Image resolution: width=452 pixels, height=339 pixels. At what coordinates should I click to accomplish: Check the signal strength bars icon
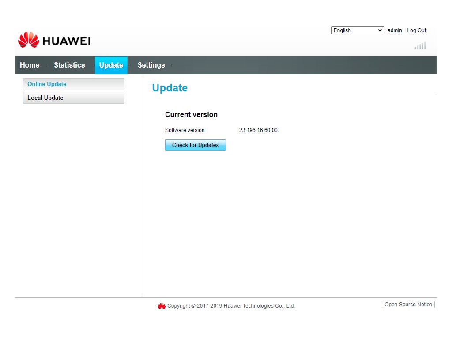[420, 46]
